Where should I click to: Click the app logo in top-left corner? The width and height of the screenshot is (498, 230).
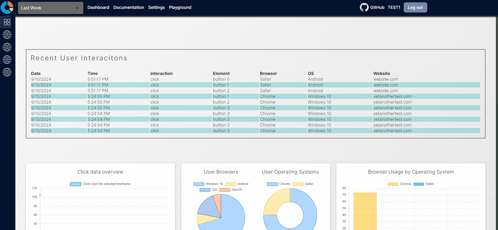click(7, 8)
